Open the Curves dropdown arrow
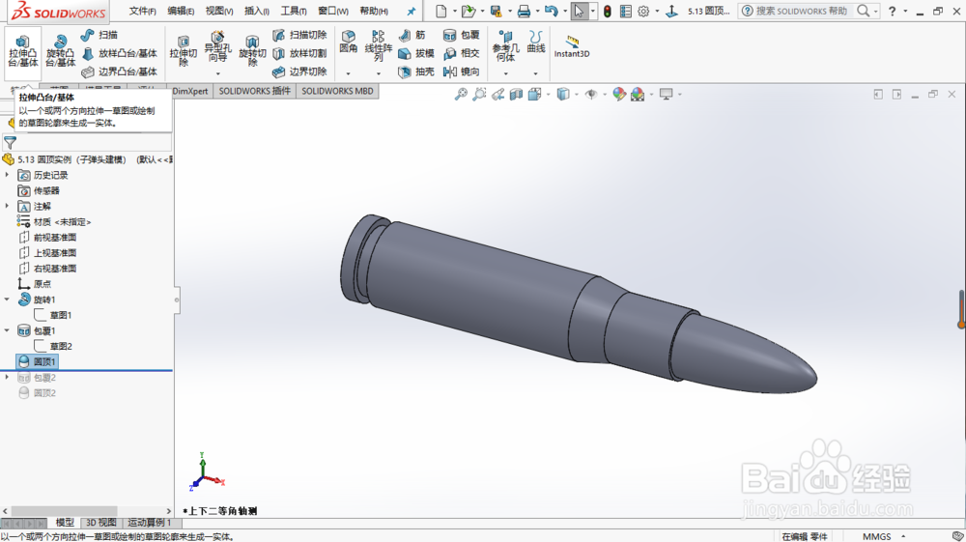This screenshot has width=966, height=542. point(536,73)
